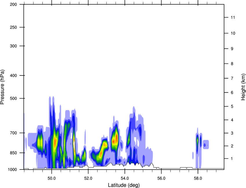Click the 1 km height label

[x=232, y=159]
